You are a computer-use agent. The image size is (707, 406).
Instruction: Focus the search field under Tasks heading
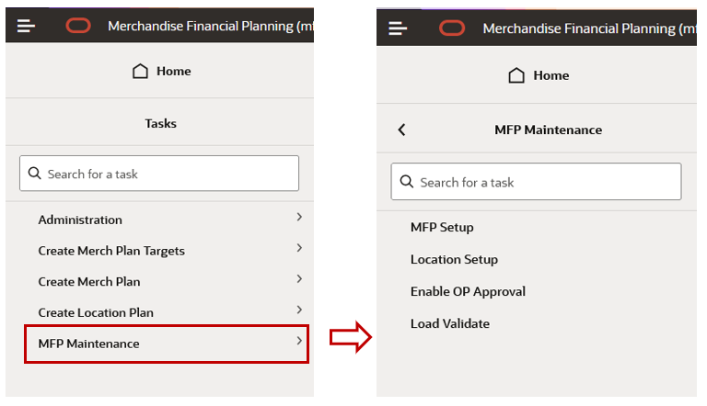(x=159, y=174)
